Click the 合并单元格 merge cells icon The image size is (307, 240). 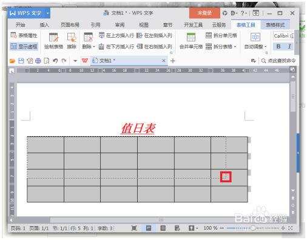(191, 41)
